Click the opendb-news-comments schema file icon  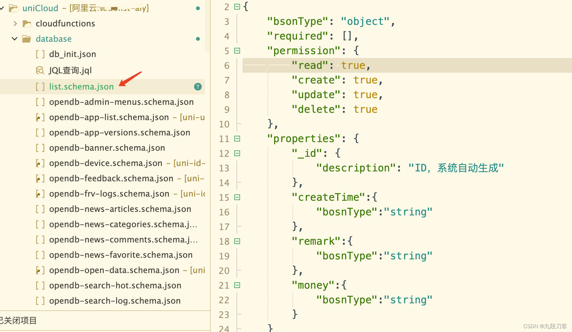click(40, 240)
